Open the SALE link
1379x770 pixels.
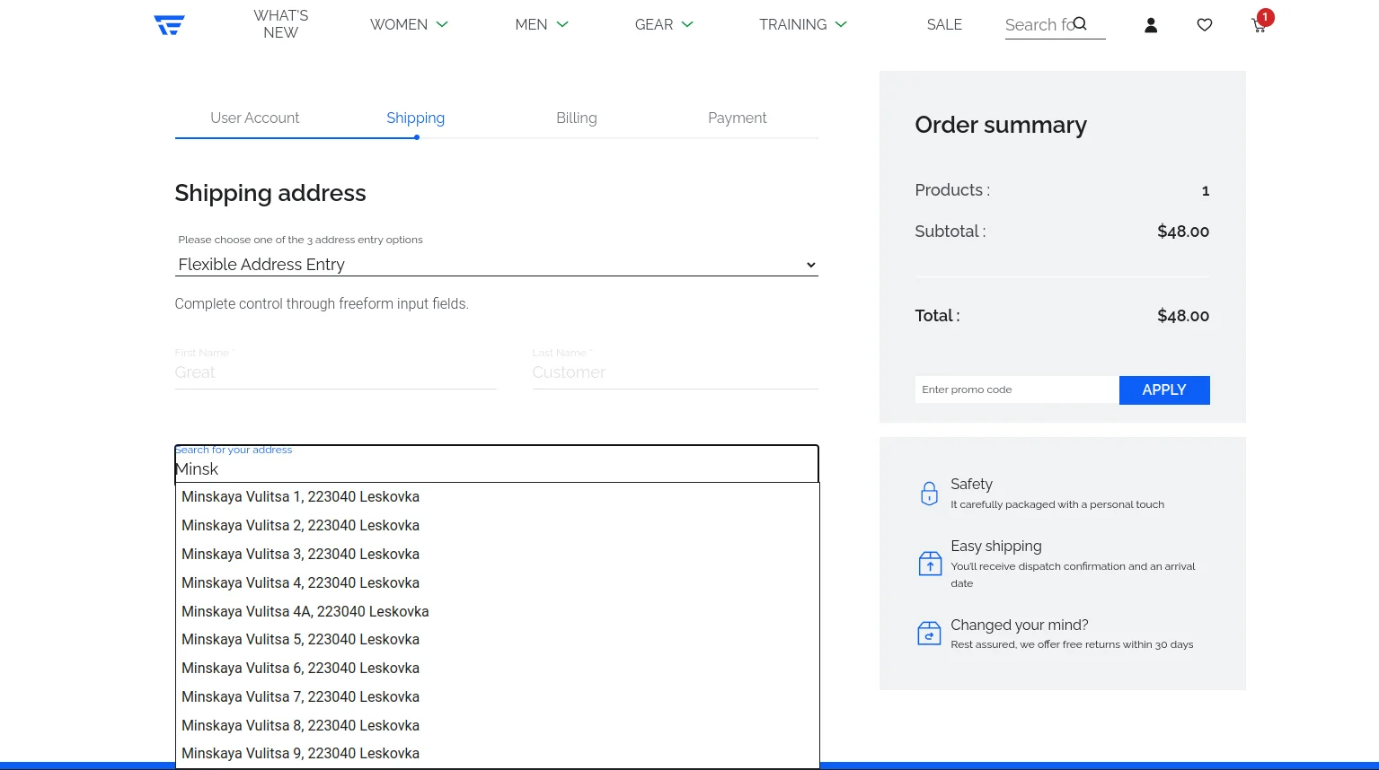[x=944, y=24]
